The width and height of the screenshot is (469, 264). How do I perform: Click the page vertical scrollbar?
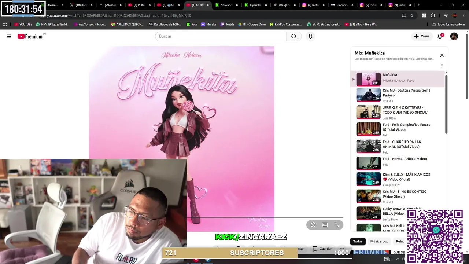coord(467,66)
